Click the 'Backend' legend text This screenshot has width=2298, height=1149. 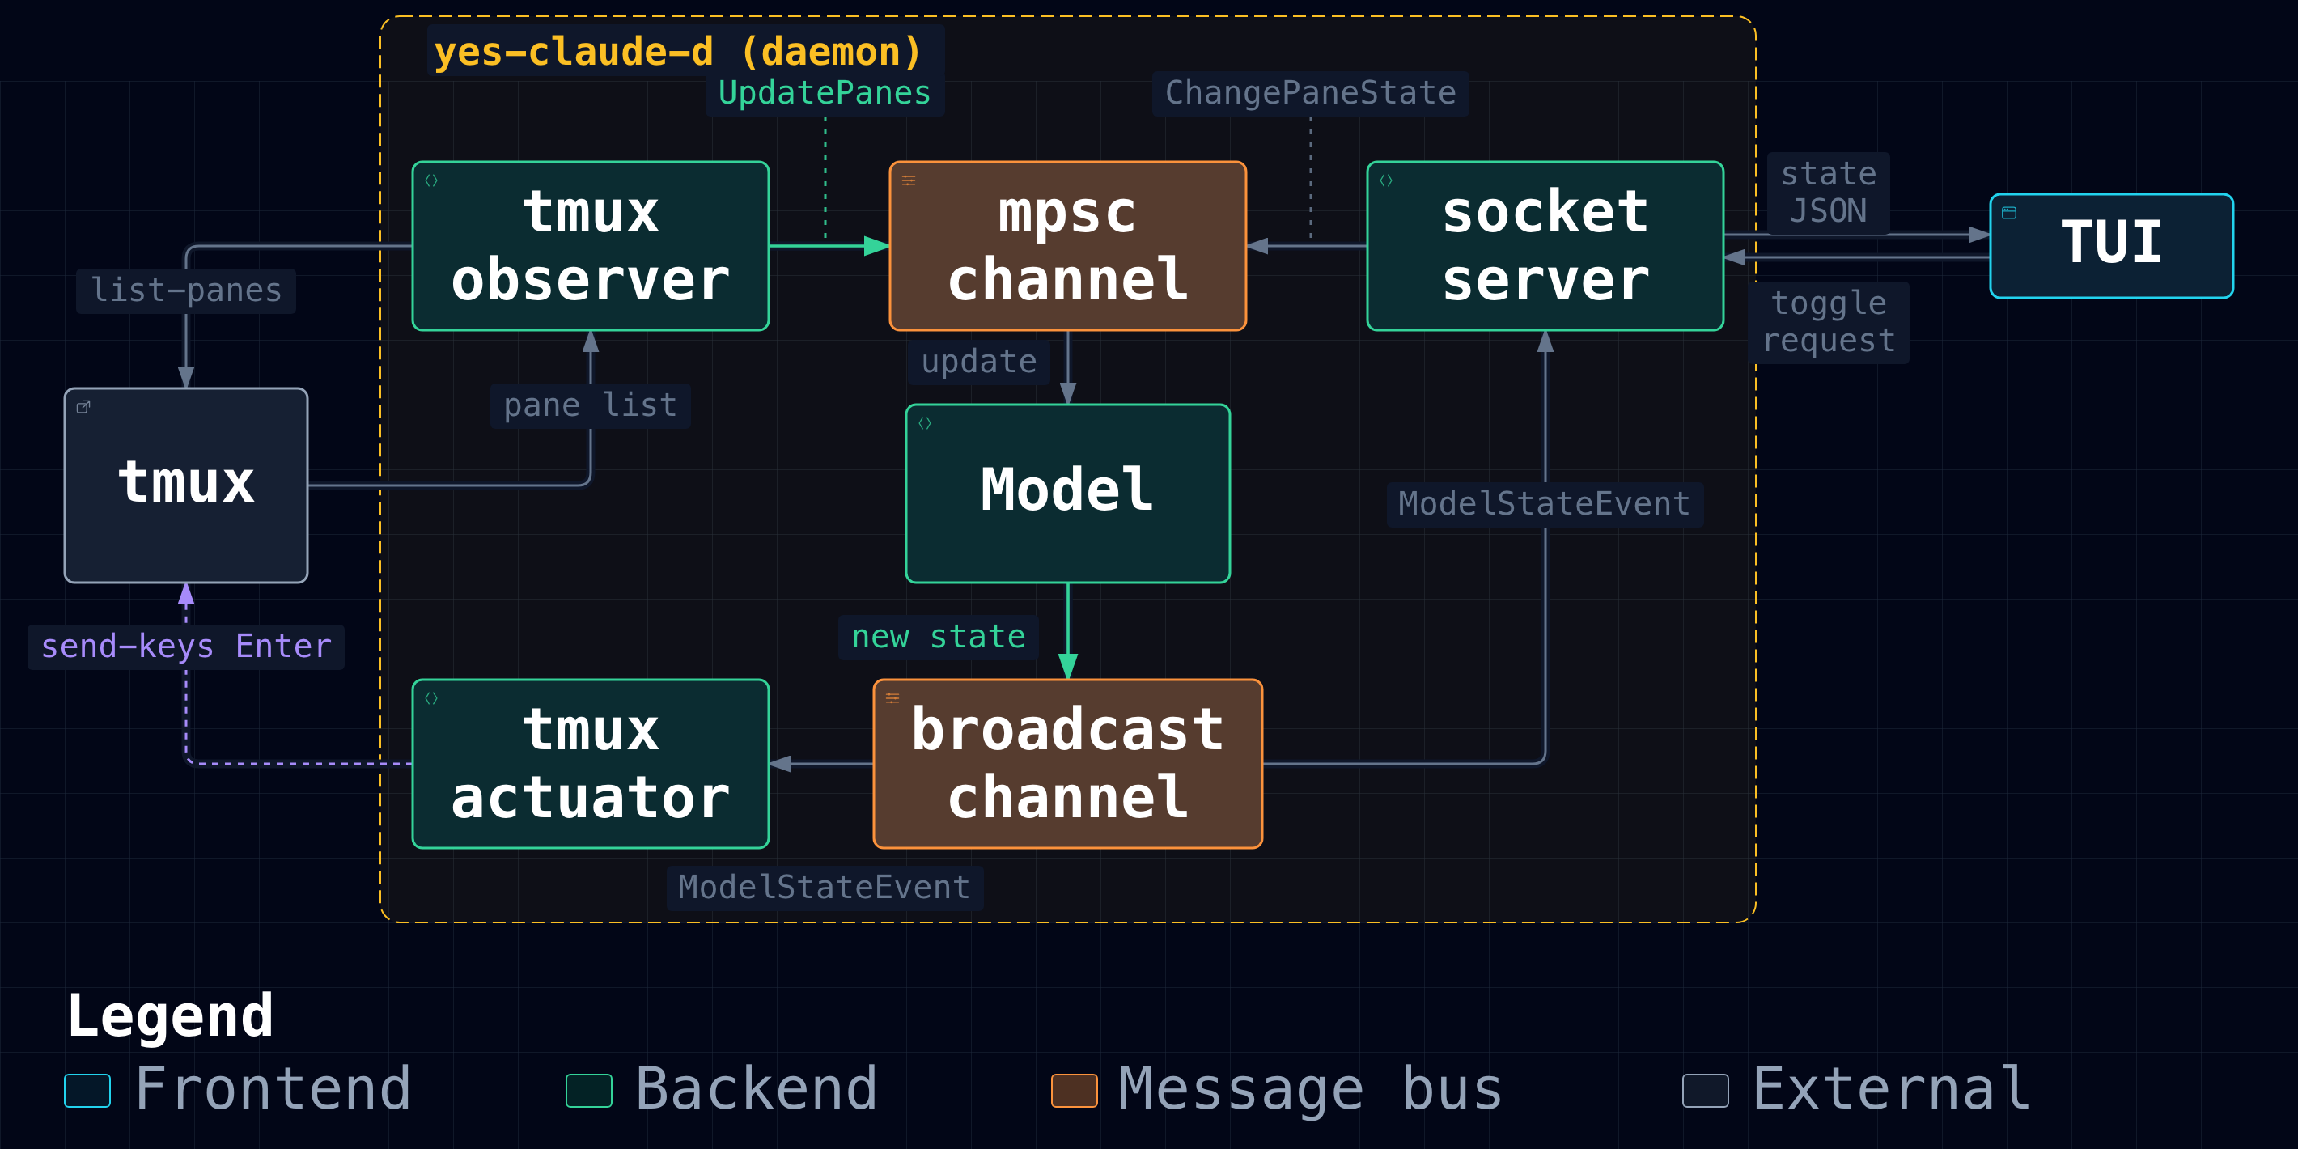[757, 1090]
